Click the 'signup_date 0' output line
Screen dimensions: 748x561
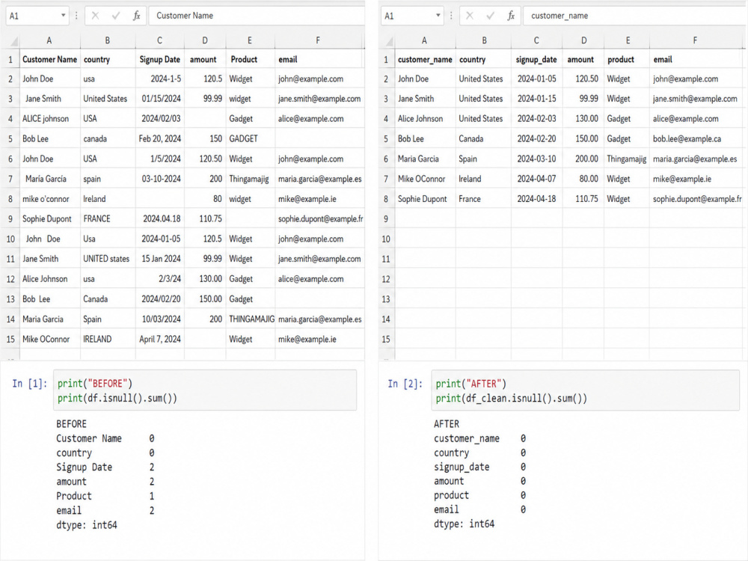coord(479,467)
